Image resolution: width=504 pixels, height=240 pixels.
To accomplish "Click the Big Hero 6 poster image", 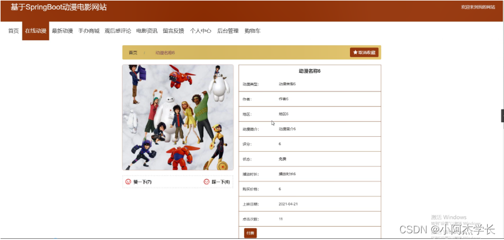I will coord(178,117).
